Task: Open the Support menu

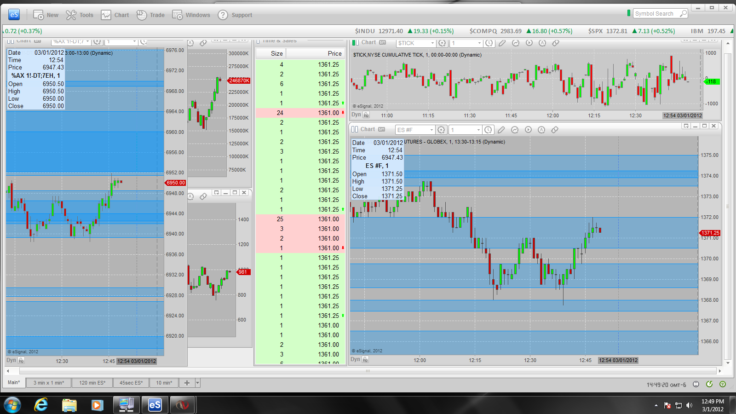Action: pos(235,15)
